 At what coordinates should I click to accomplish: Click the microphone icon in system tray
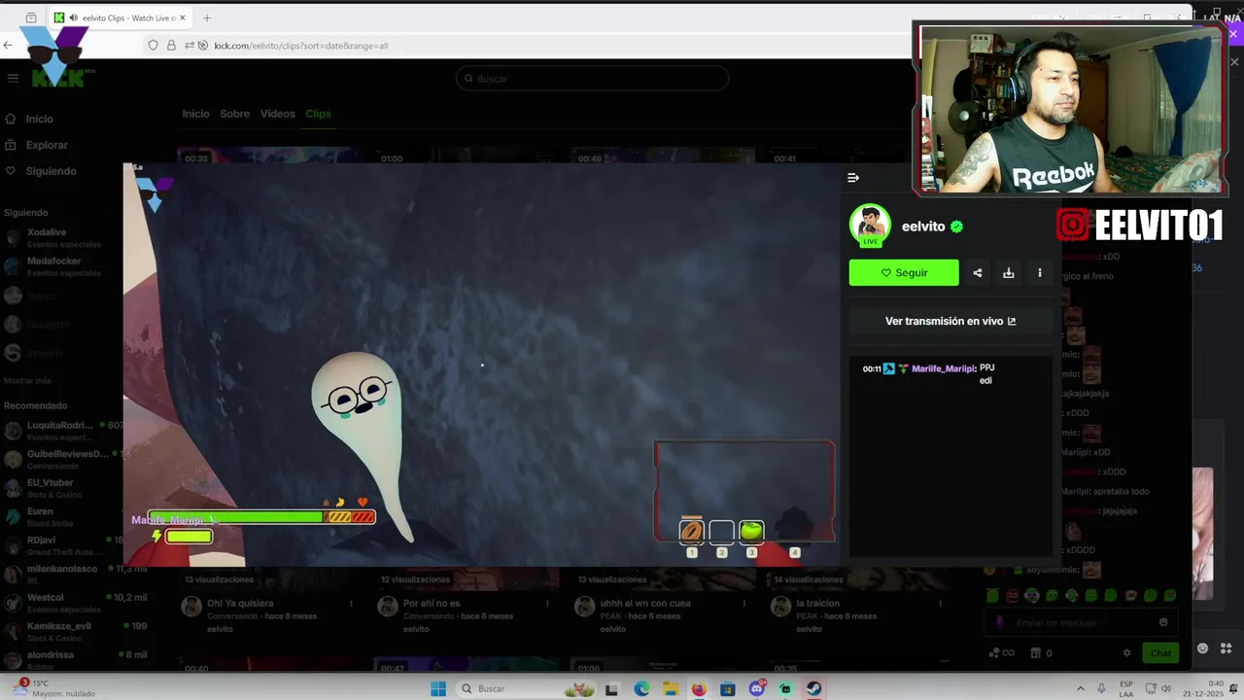(1101, 688)
